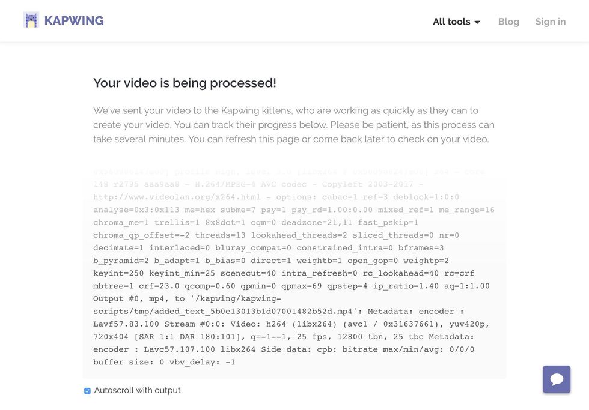Click the "Your video is being processed!" heading

pos(185,83)
